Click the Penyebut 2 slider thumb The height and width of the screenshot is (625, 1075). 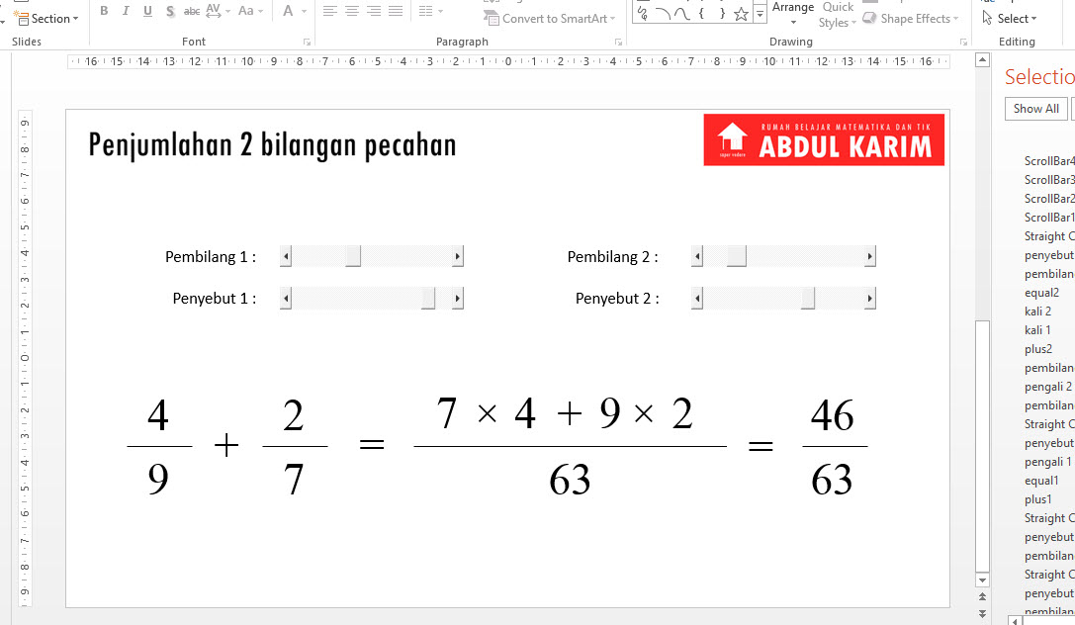808,298
